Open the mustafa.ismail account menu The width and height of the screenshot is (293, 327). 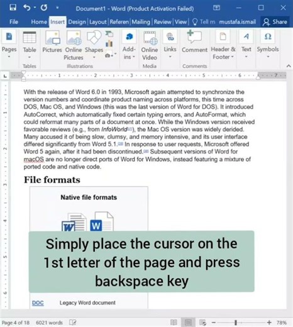[238, 22]
